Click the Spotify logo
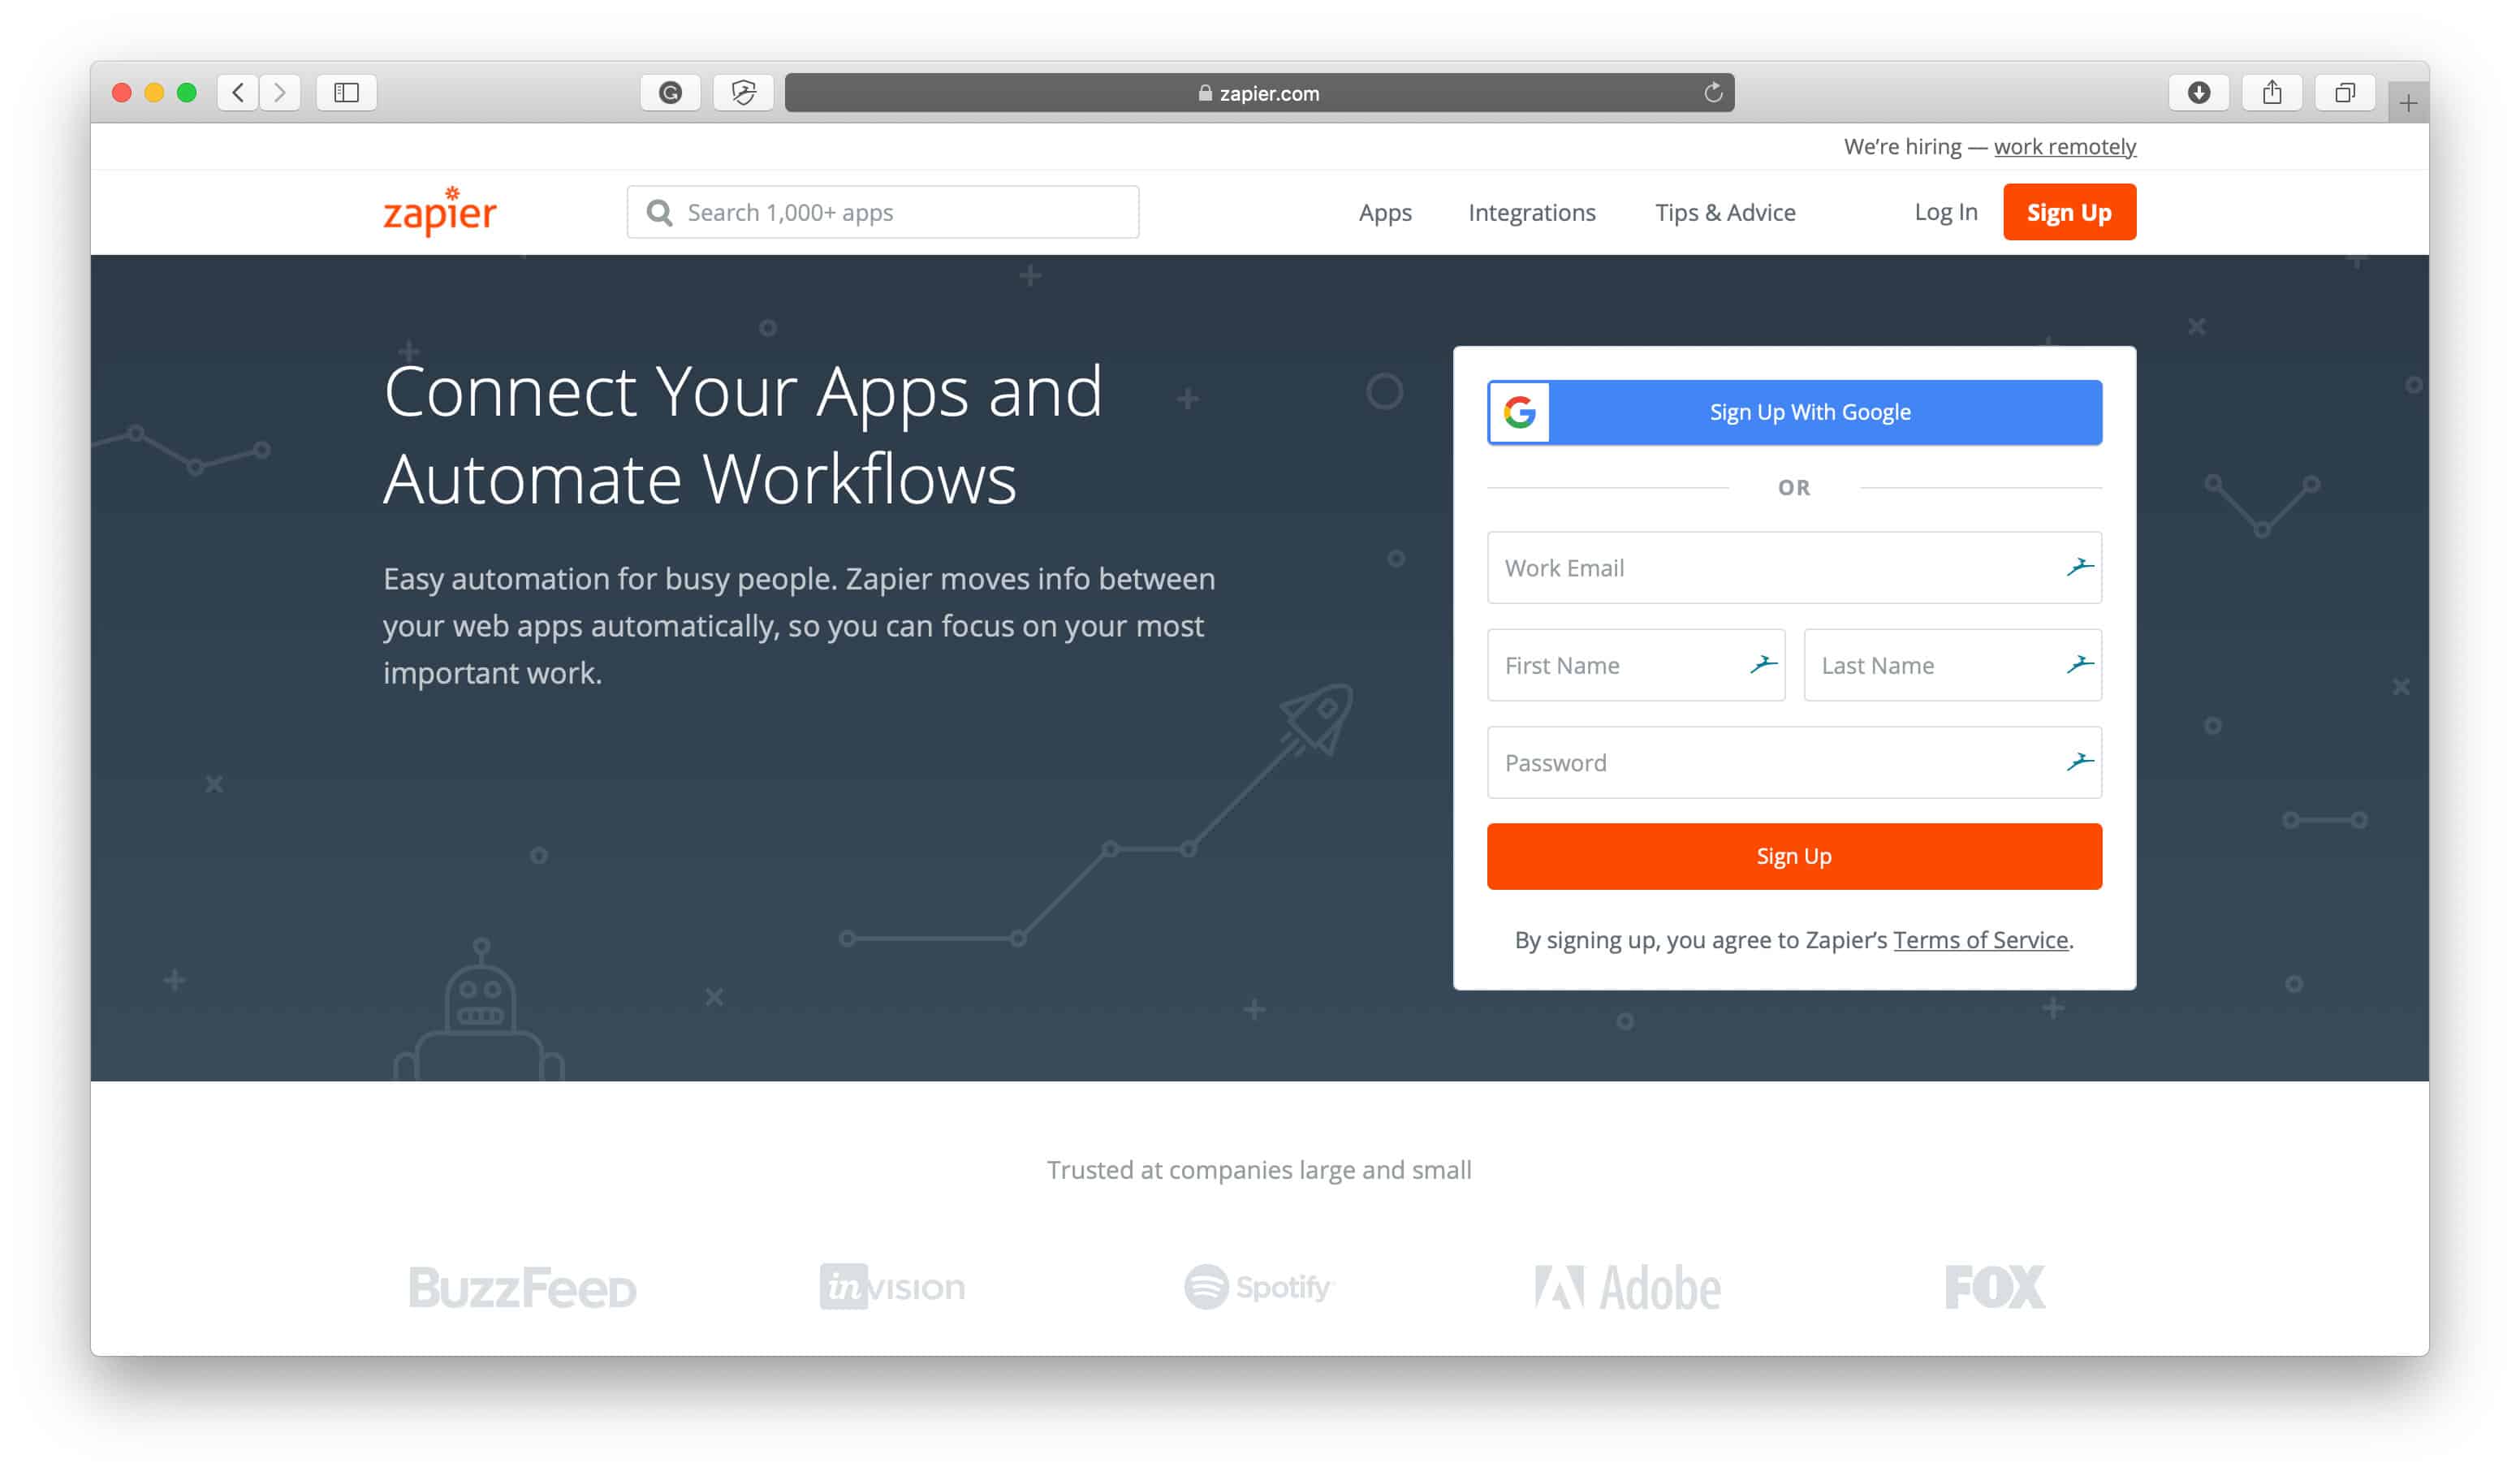2520x1476 pixels. (x=1259, y=1287)
